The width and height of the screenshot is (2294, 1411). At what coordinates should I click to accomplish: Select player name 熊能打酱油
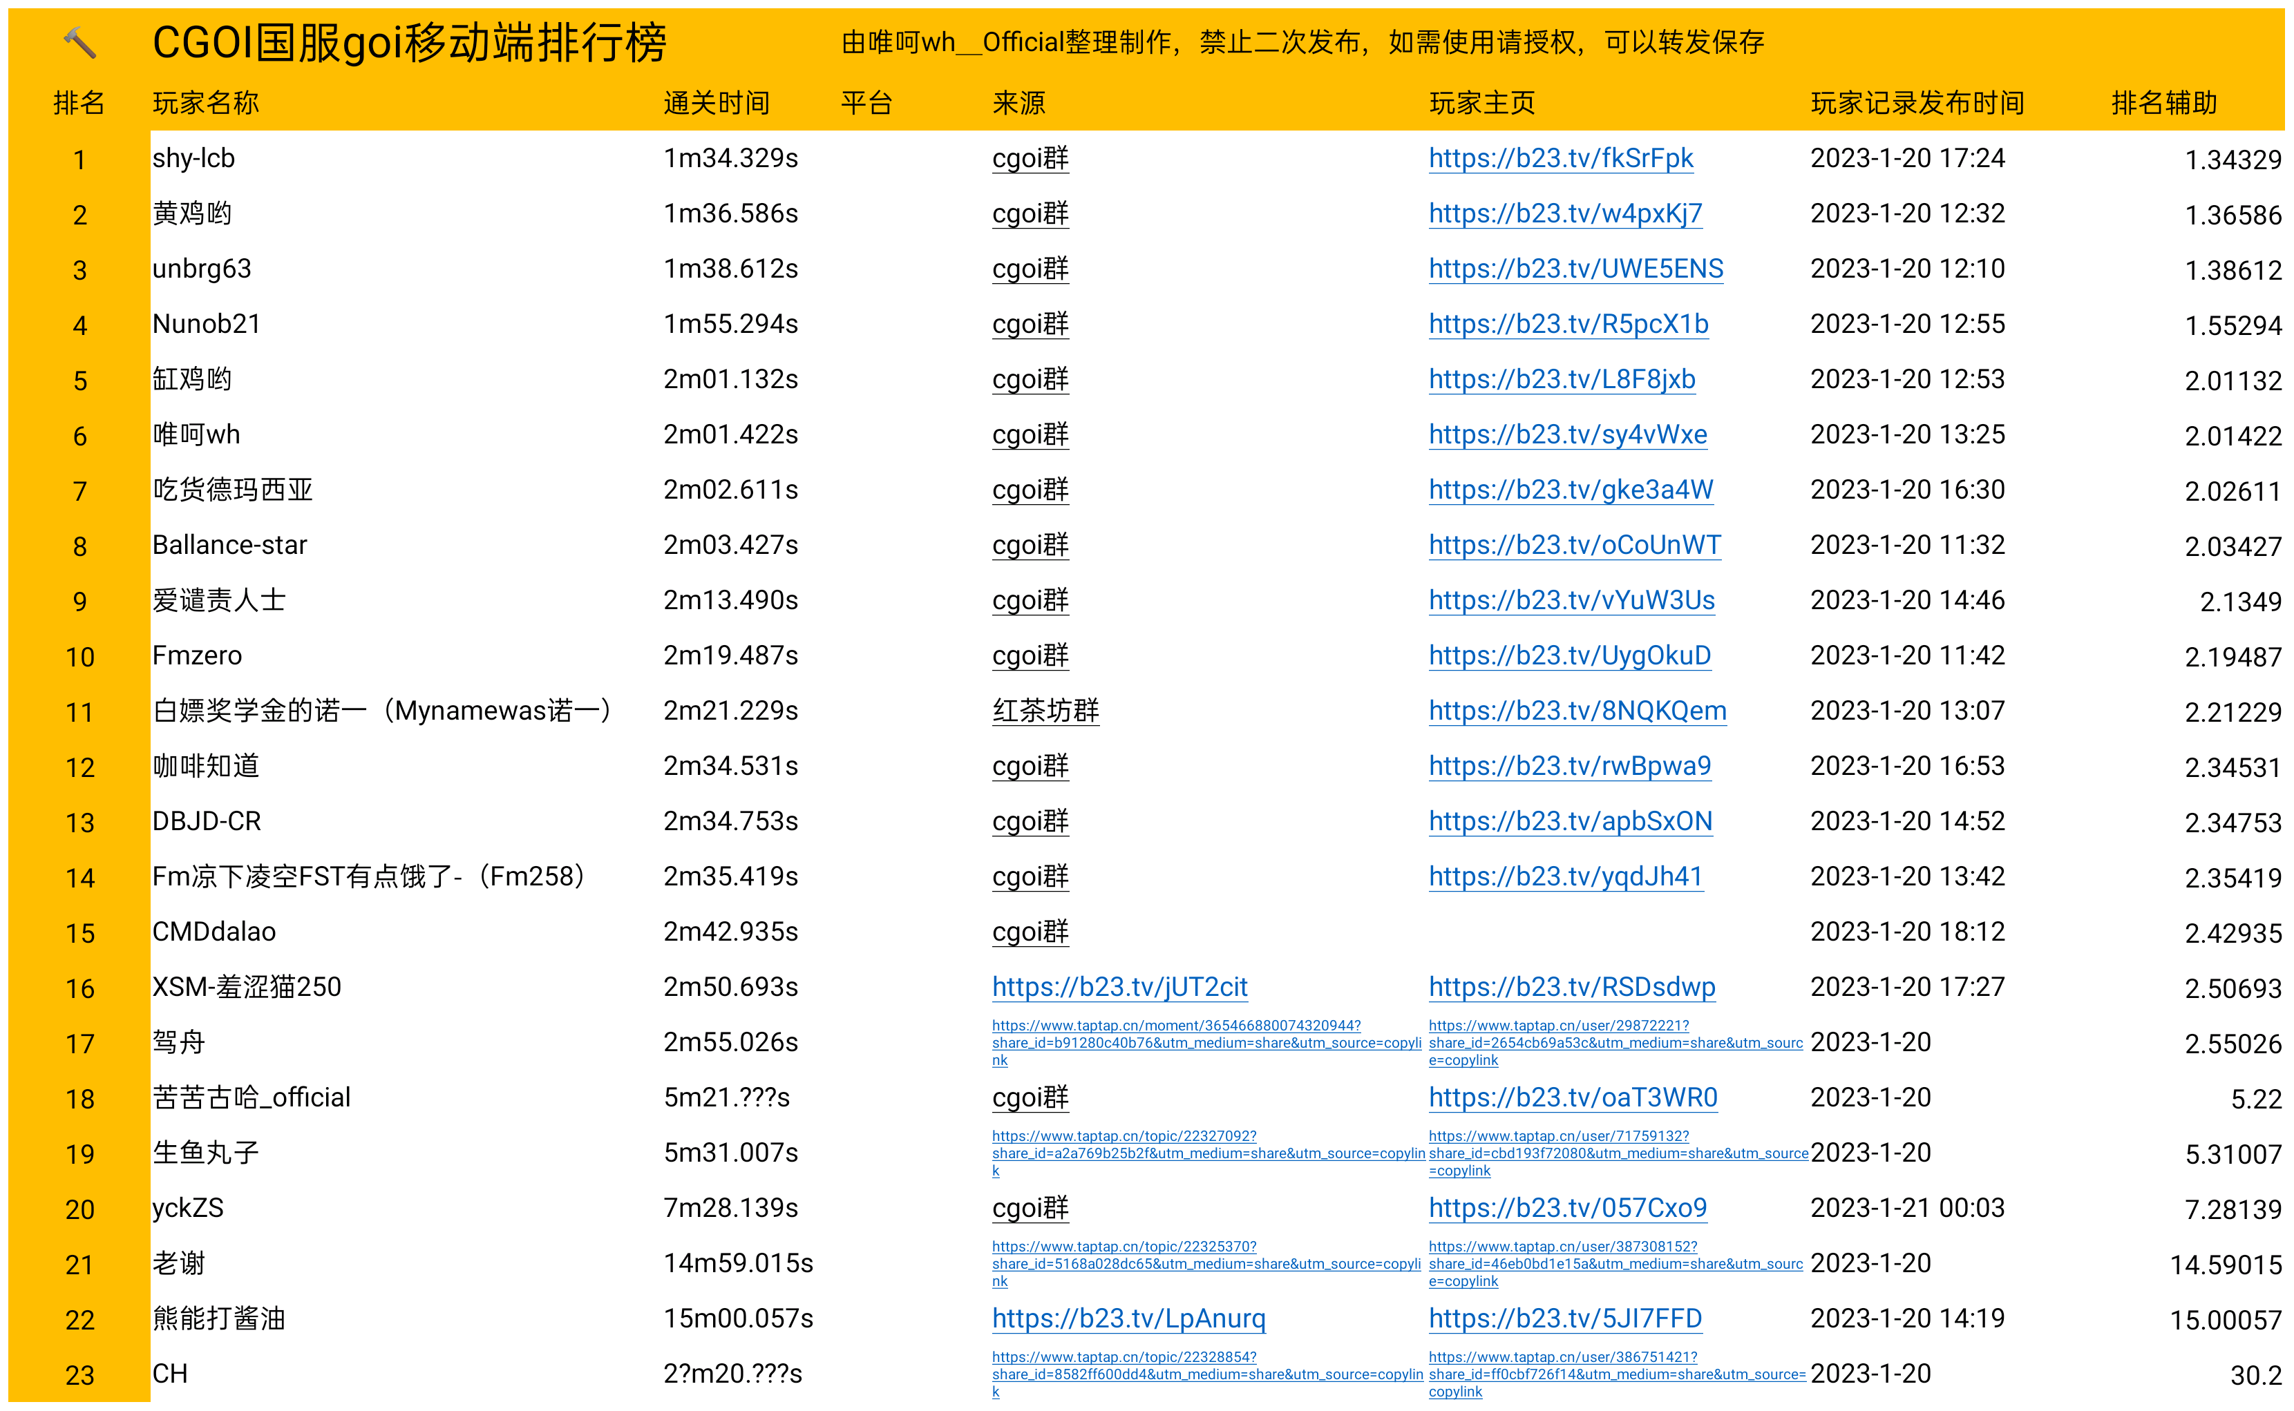[220, 1318]
